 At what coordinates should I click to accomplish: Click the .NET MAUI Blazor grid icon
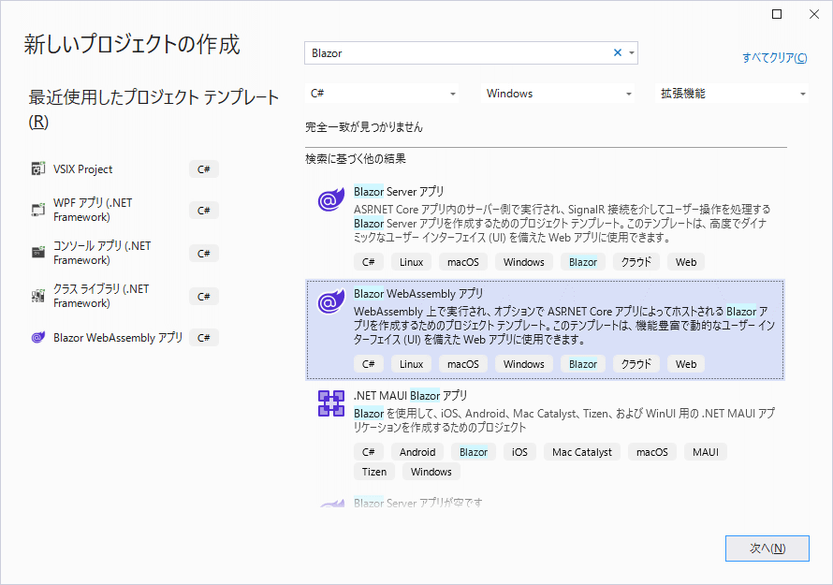pyautogui.click(x=330, y=403)
